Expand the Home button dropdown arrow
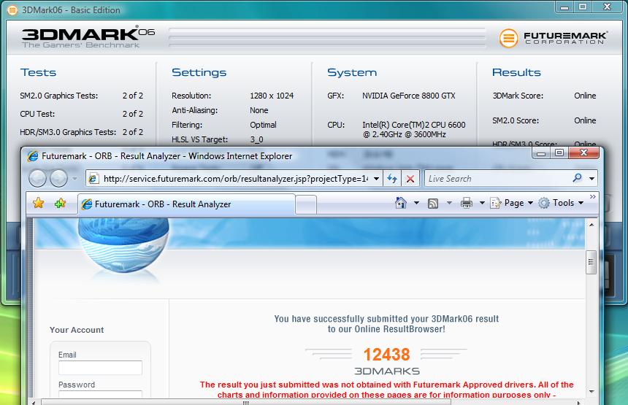The height and width of the screenshot is (405, 628). pos(416,204)
